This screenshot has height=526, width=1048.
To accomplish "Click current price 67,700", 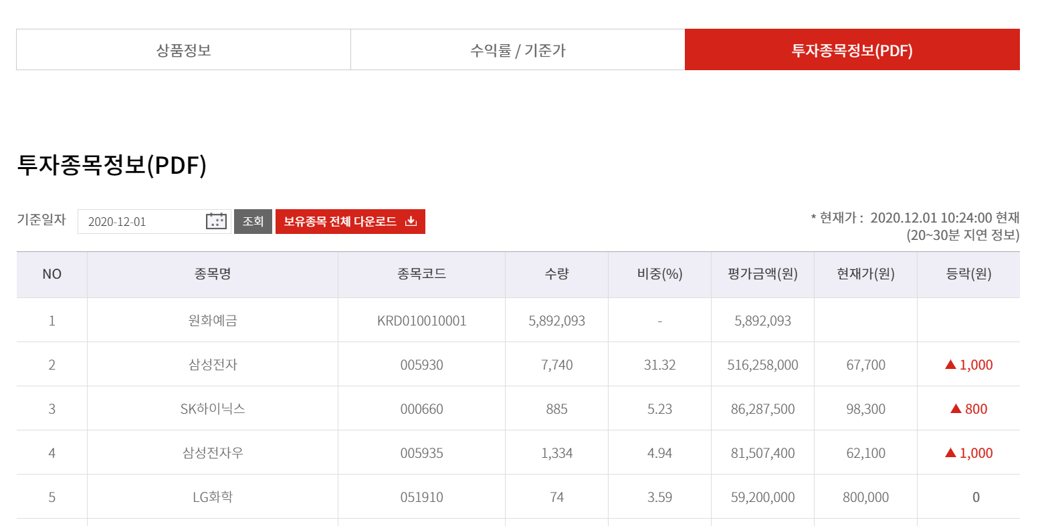I will (865, 365).
